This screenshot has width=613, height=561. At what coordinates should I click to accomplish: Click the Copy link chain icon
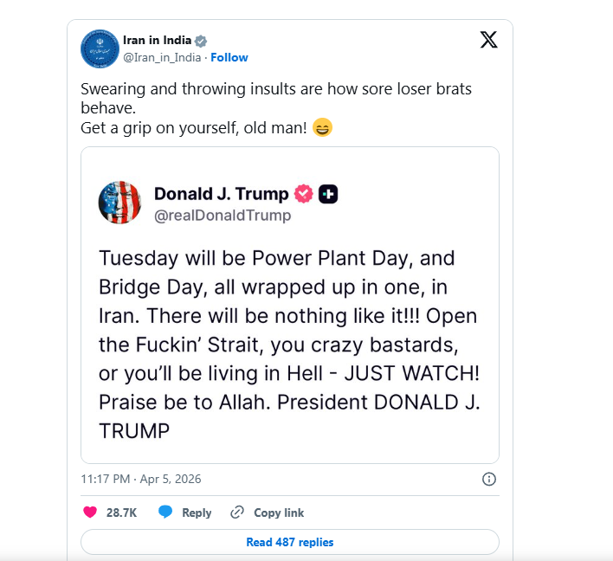237,513
